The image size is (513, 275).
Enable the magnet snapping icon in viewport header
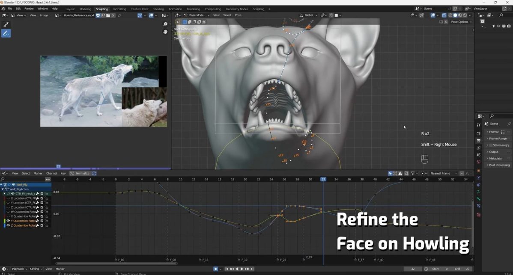pyautogui.click(x=323, y=15)
